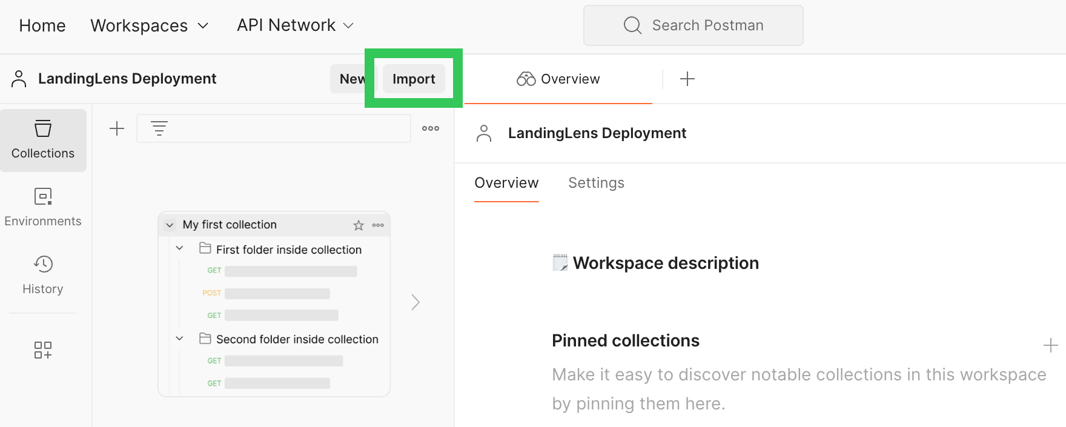This screenshot has width=1066, height=427.
Task: Click the workspace person icon beside LandingLens Deployment
Action: (19, 79)
